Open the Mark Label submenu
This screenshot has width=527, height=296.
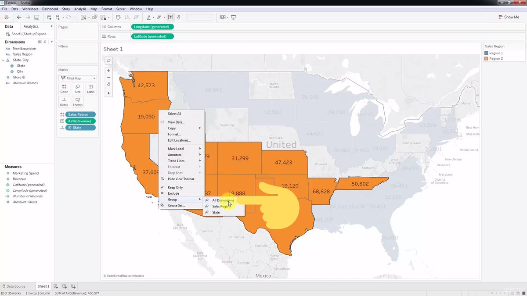coord(181,149)
